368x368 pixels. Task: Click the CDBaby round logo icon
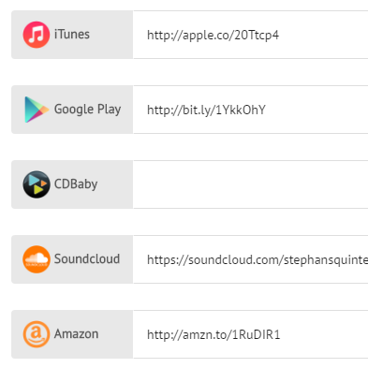pyautogui.click(x=37, y=184)
